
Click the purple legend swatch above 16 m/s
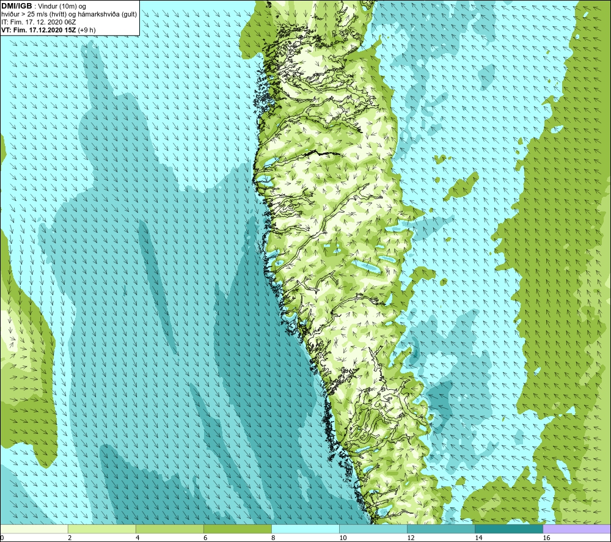click(577, 529)
